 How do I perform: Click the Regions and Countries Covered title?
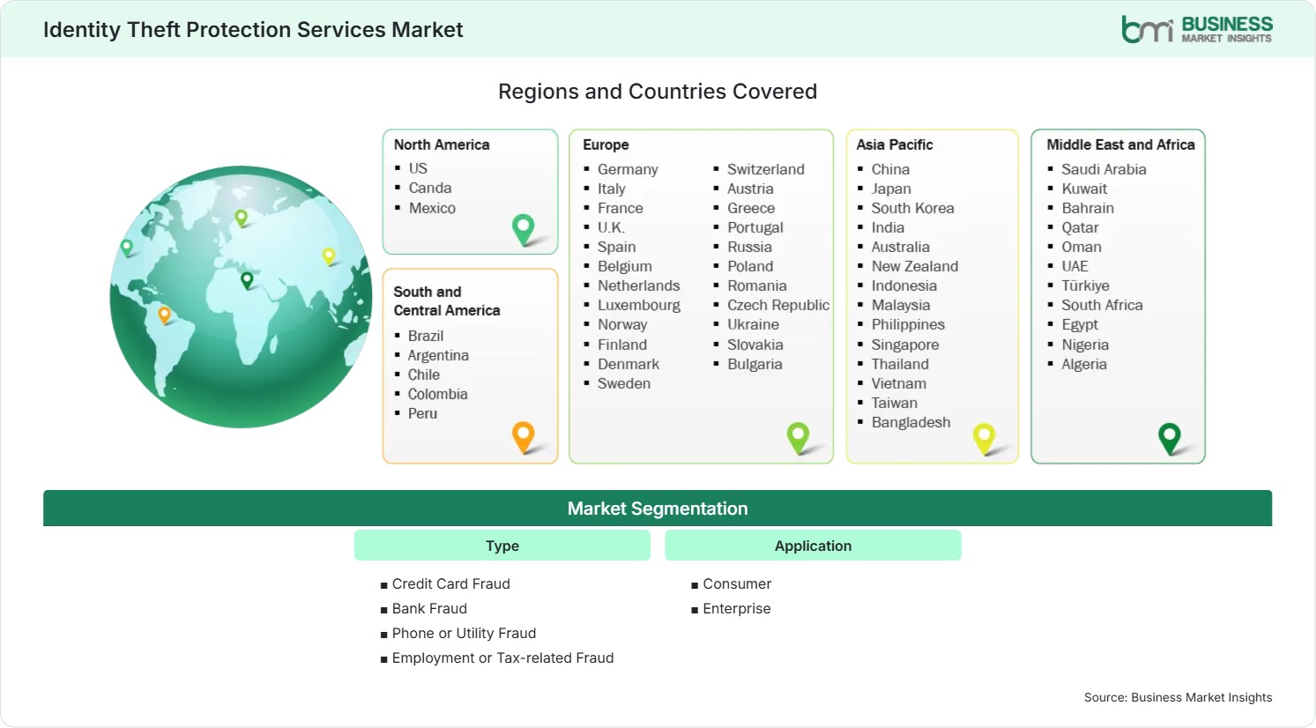(658, 92)
